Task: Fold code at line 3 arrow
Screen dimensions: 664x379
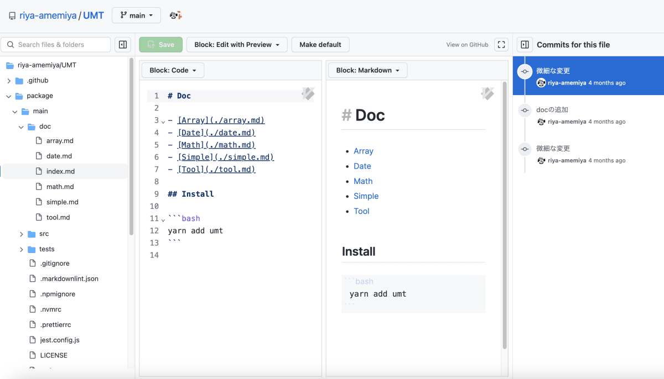Action: pos(163,121)
